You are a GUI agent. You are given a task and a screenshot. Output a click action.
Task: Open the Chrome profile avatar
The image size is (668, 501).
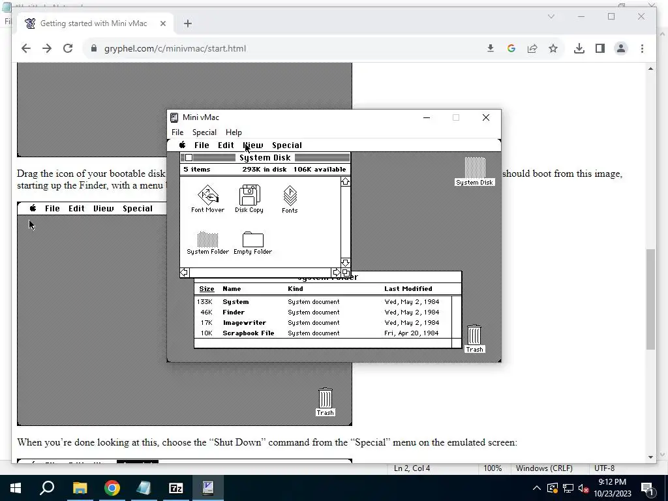pyautogui.click(x=621, y=48)
